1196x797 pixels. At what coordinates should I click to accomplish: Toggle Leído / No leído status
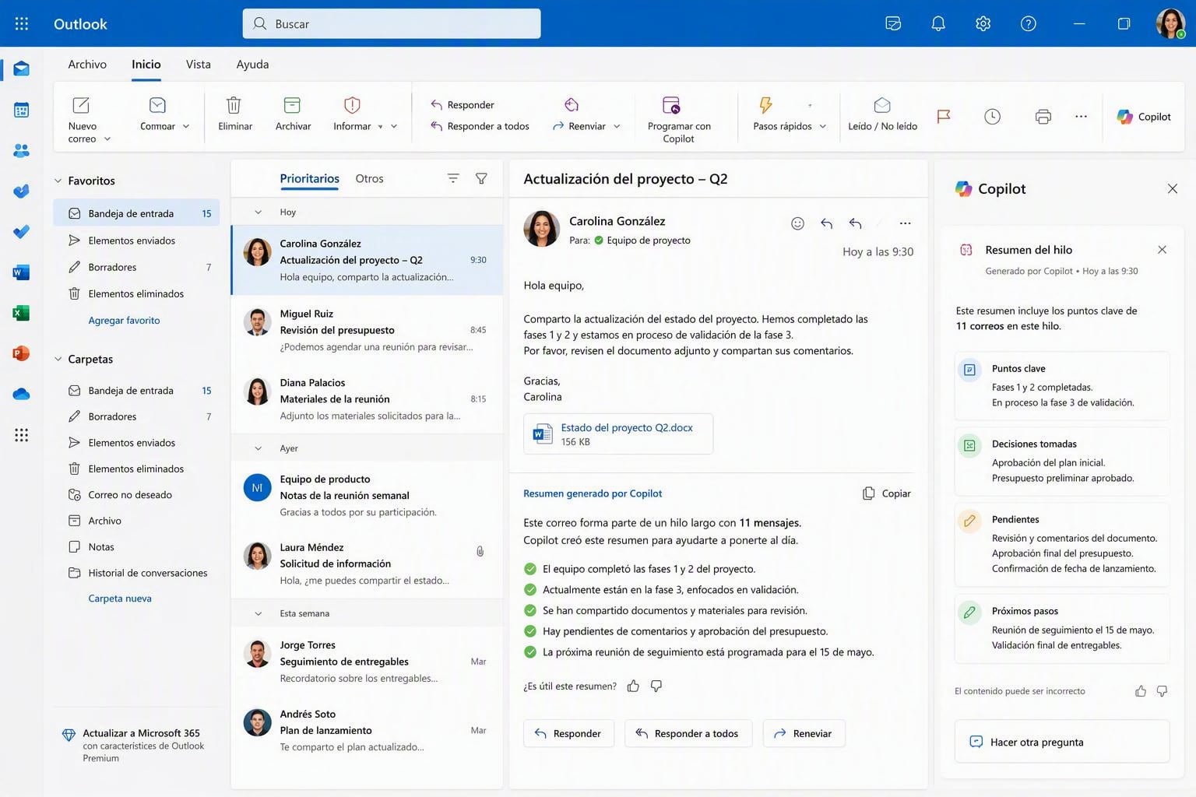tap(882, 114)
